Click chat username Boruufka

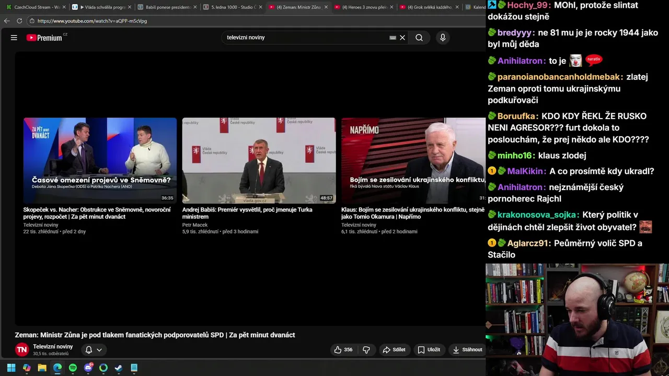[x=517, y=116]
